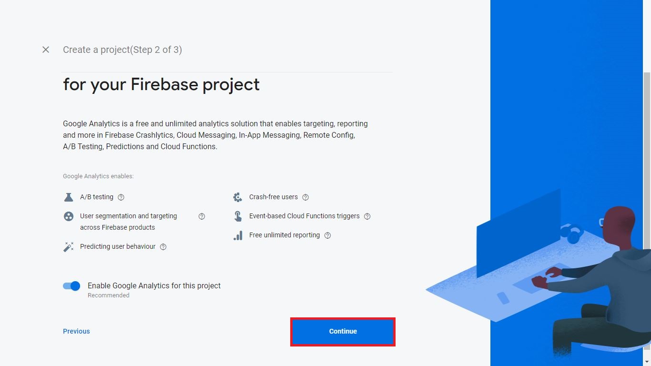Click the 'for your Firebase project' heading
651x366 pixels.
pos(161,84)
